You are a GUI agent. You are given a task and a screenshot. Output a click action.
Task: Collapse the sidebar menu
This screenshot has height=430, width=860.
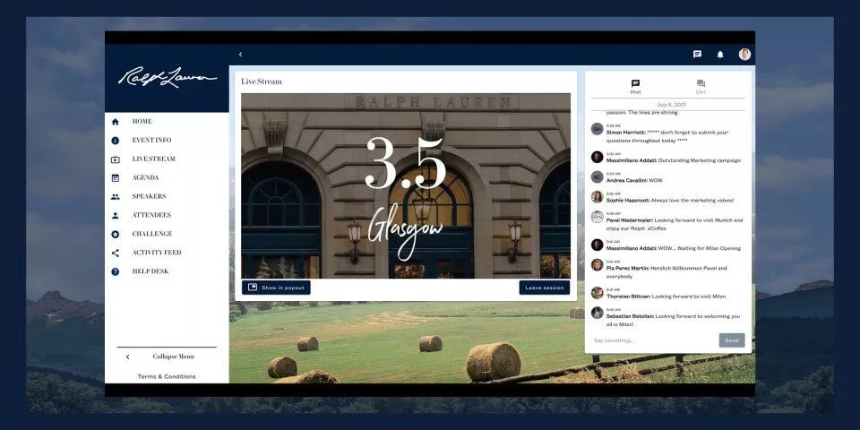click(x=167, y=357)
